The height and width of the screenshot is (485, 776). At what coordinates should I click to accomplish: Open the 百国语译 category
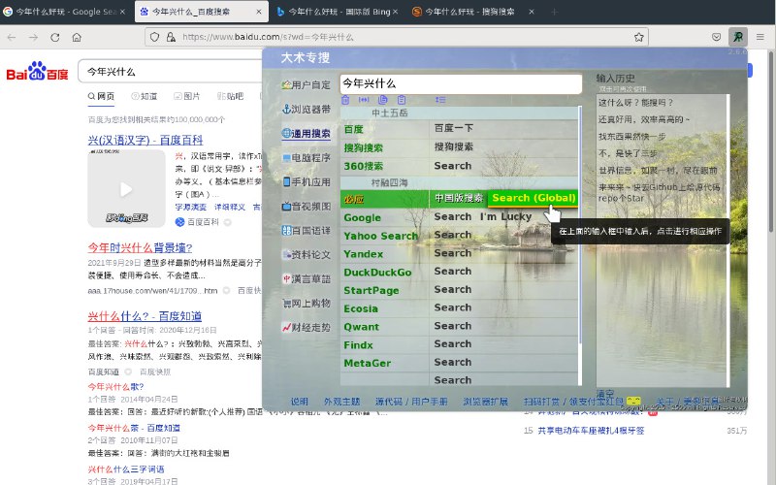(x=306, y=231)
